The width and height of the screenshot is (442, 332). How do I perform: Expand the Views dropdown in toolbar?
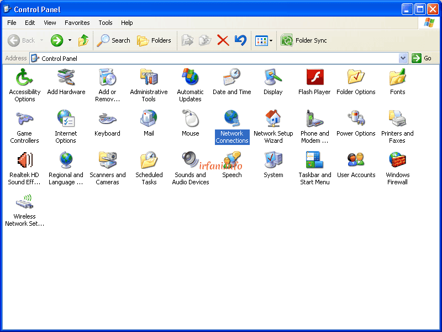[x=271, y=40]
